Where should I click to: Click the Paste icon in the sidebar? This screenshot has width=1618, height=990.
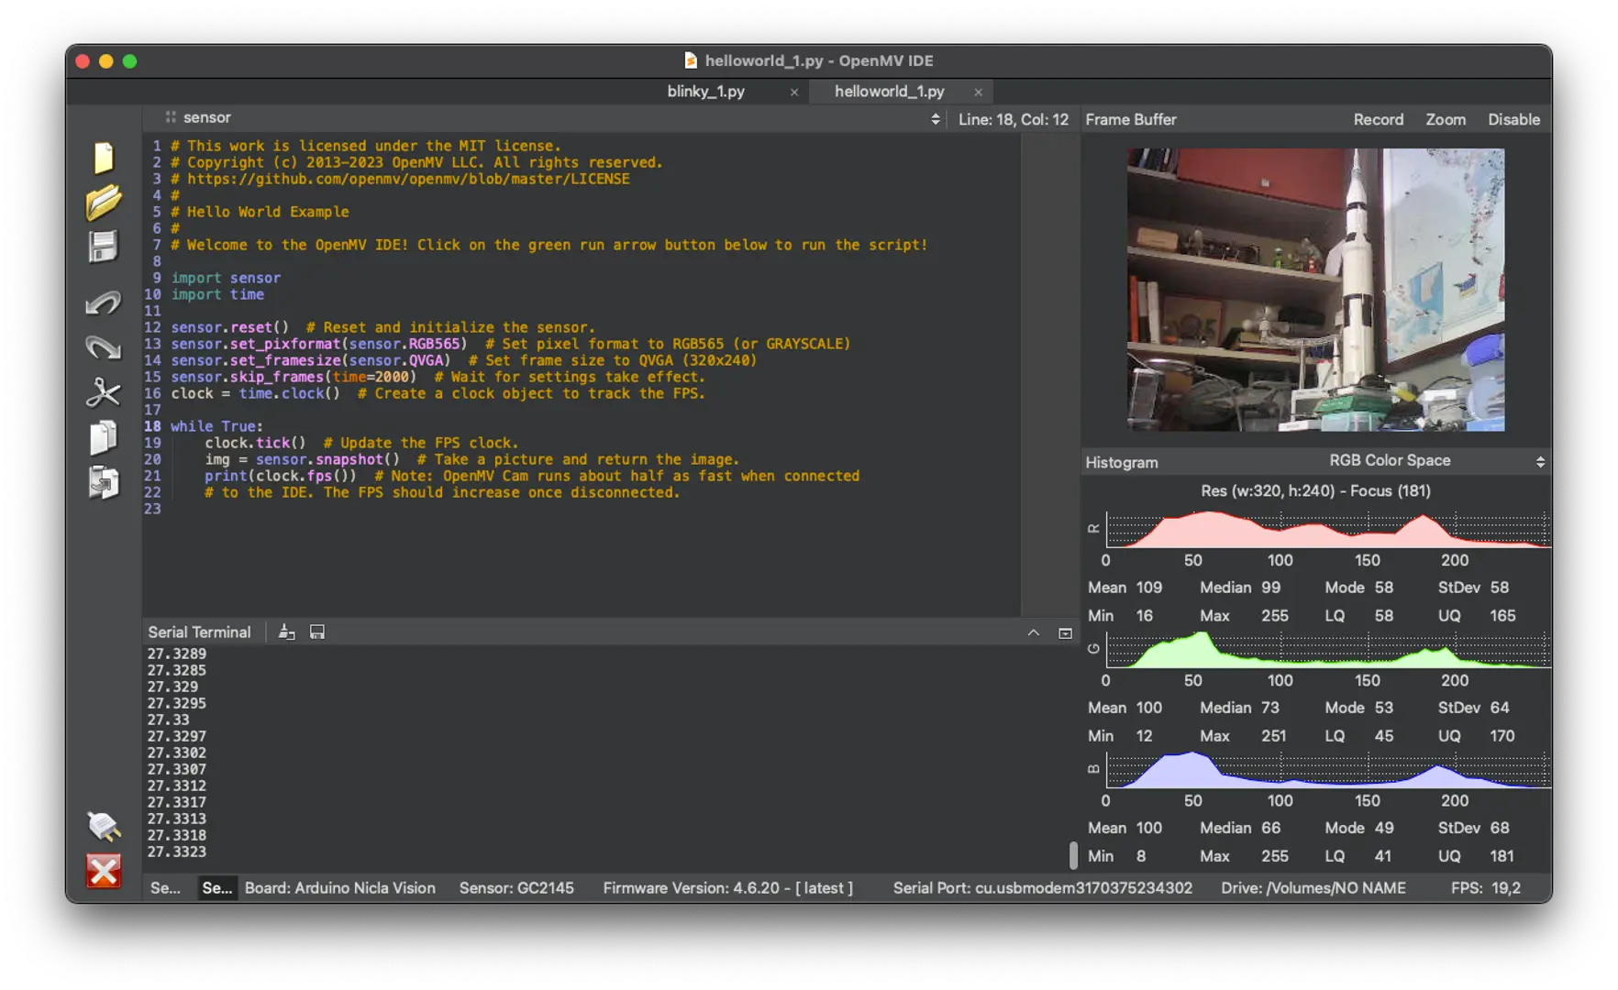click(x=104, y=482)
